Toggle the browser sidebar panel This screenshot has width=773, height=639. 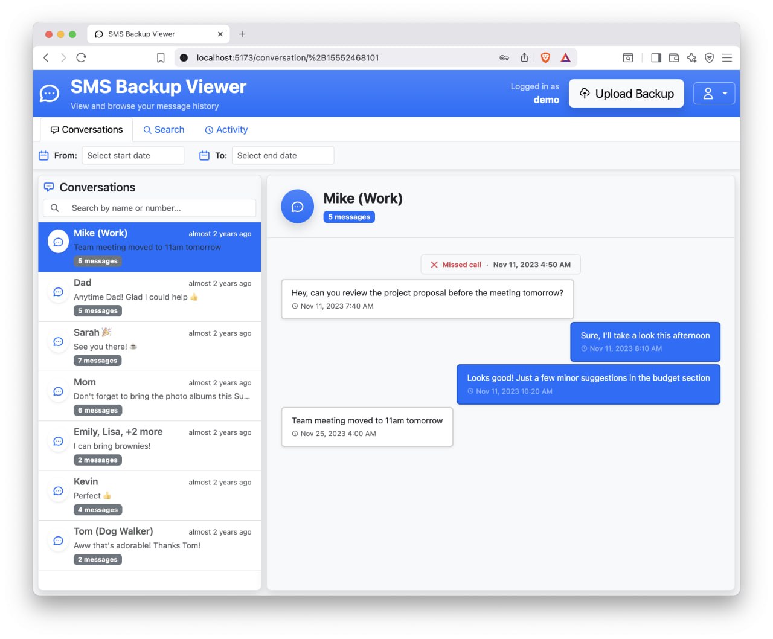pyautogui.click(x=656, y=58)
